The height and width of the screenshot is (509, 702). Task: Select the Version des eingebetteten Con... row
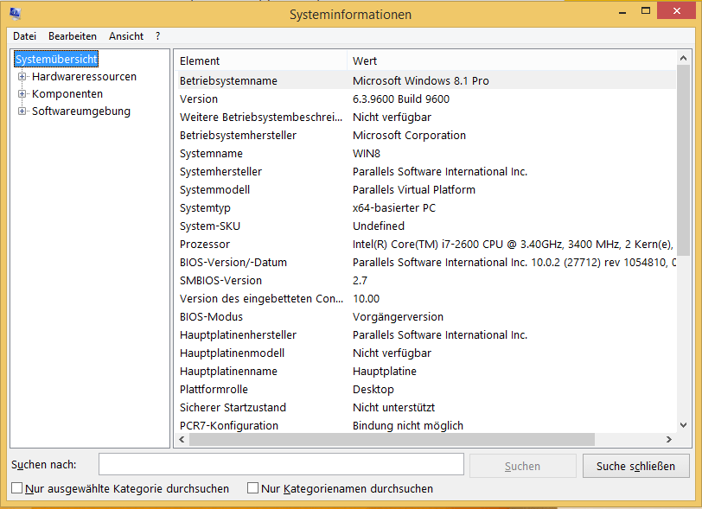[426, 299]
